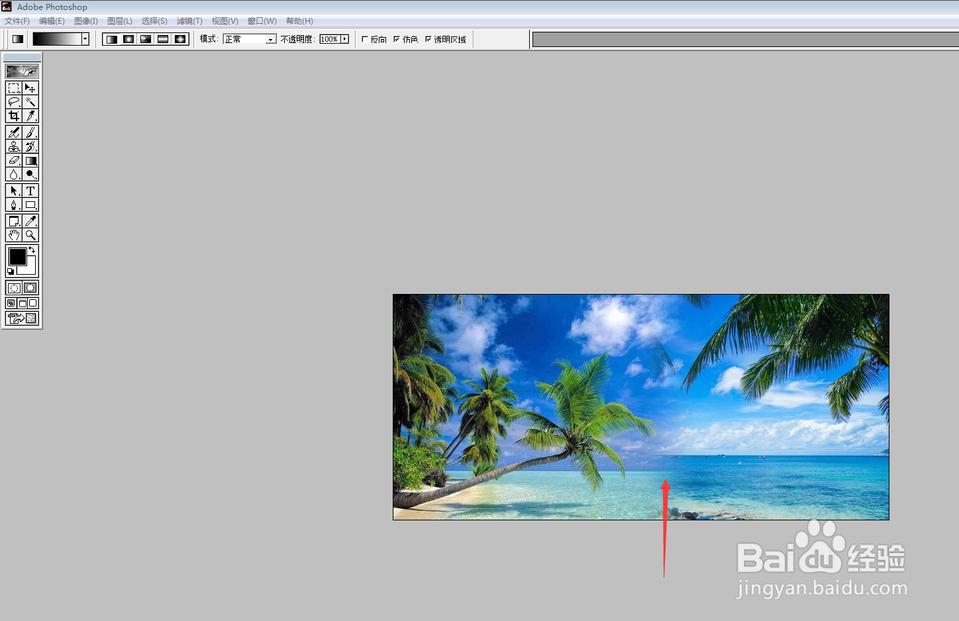Click the gradient tool preset icon in options bar
959x621 pixels.
coord(18,39)
